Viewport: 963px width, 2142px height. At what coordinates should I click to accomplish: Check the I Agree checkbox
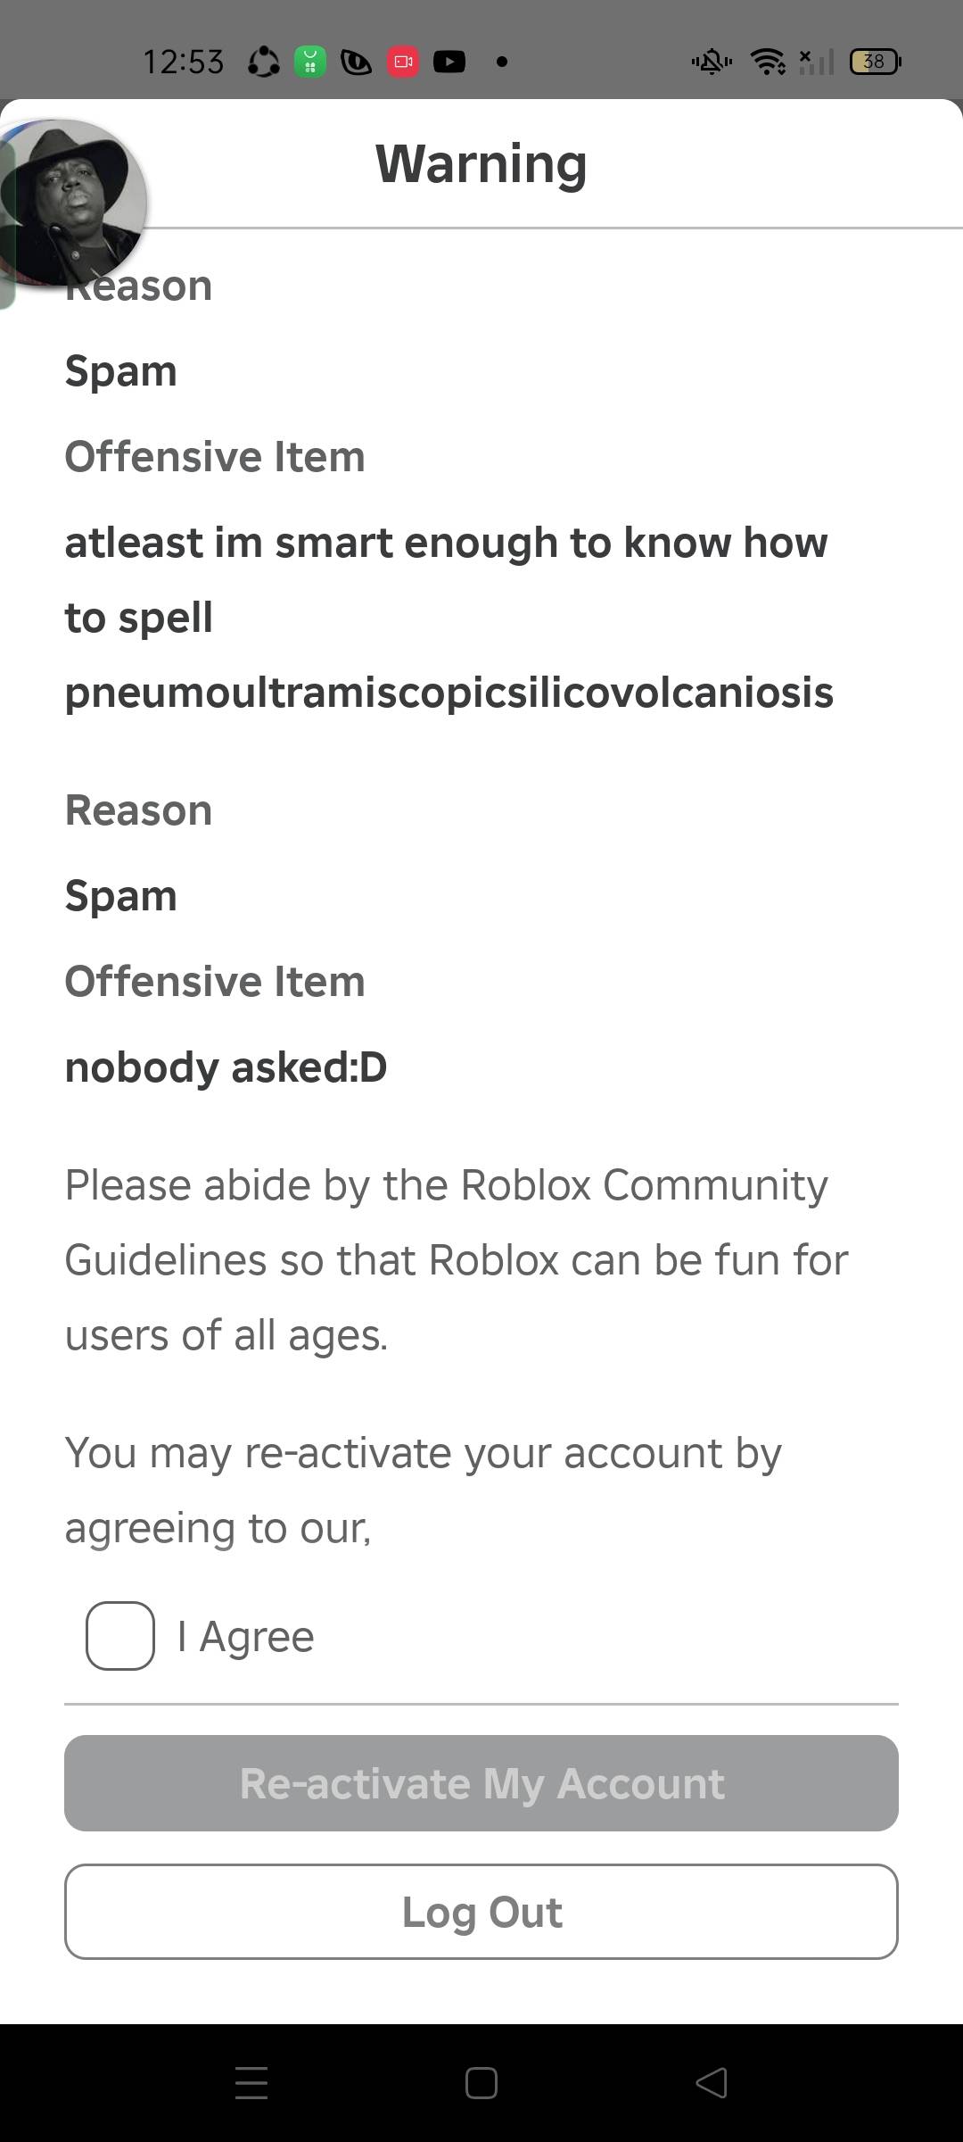pyautogui.click(x=120, y=1636)
